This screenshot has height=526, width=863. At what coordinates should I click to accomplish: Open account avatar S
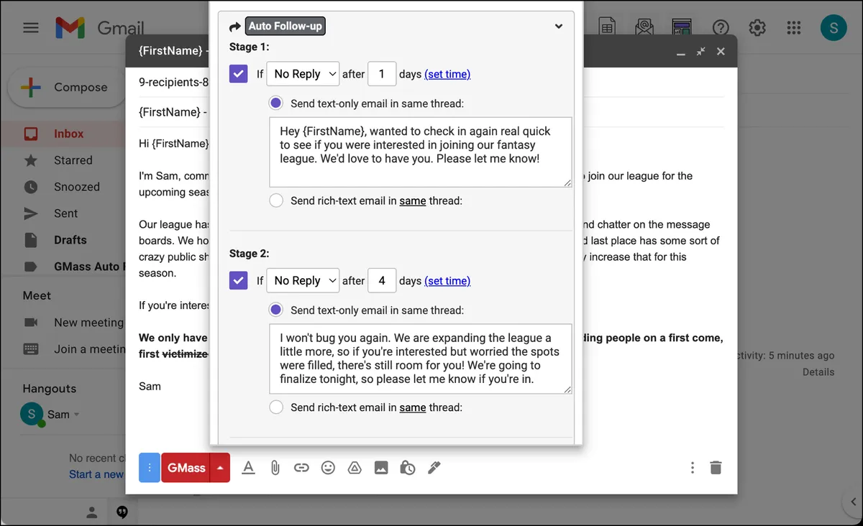tap(834, 28)
